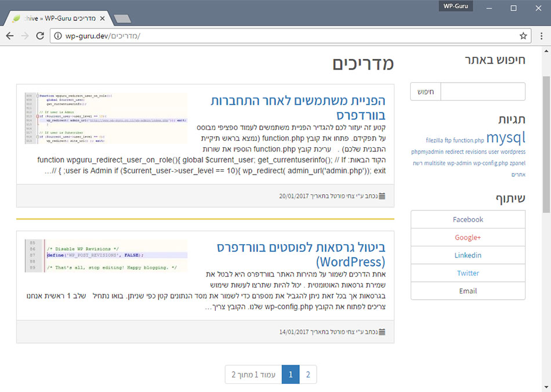Click the active pagination page 1
Viewport: 551px width, 392px height.
(291, 375)
